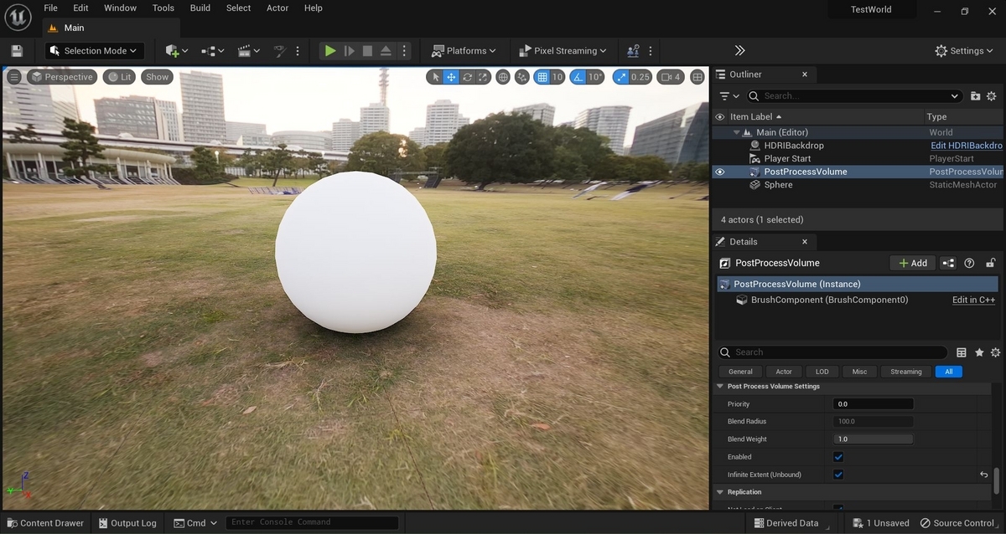Open the Lit view mode menu
This screenshot has width=1006, height=534.
[x=119, y=77]
